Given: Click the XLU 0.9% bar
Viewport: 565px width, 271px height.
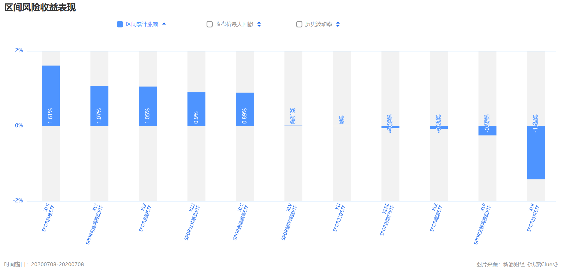Looking at the screenshot, I should tap(196, 109).
